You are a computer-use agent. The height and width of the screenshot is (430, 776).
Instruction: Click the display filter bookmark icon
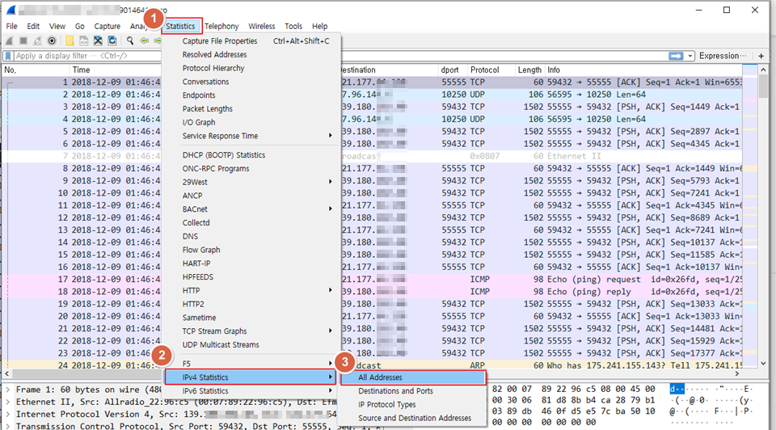[x=7, y=56]
